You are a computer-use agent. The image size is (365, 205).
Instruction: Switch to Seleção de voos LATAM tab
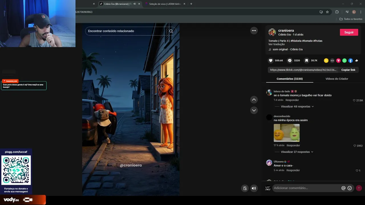(x=165, y=4)
